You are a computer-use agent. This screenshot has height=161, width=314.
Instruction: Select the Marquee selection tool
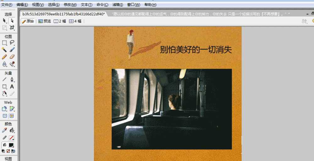tap(5, 42)
